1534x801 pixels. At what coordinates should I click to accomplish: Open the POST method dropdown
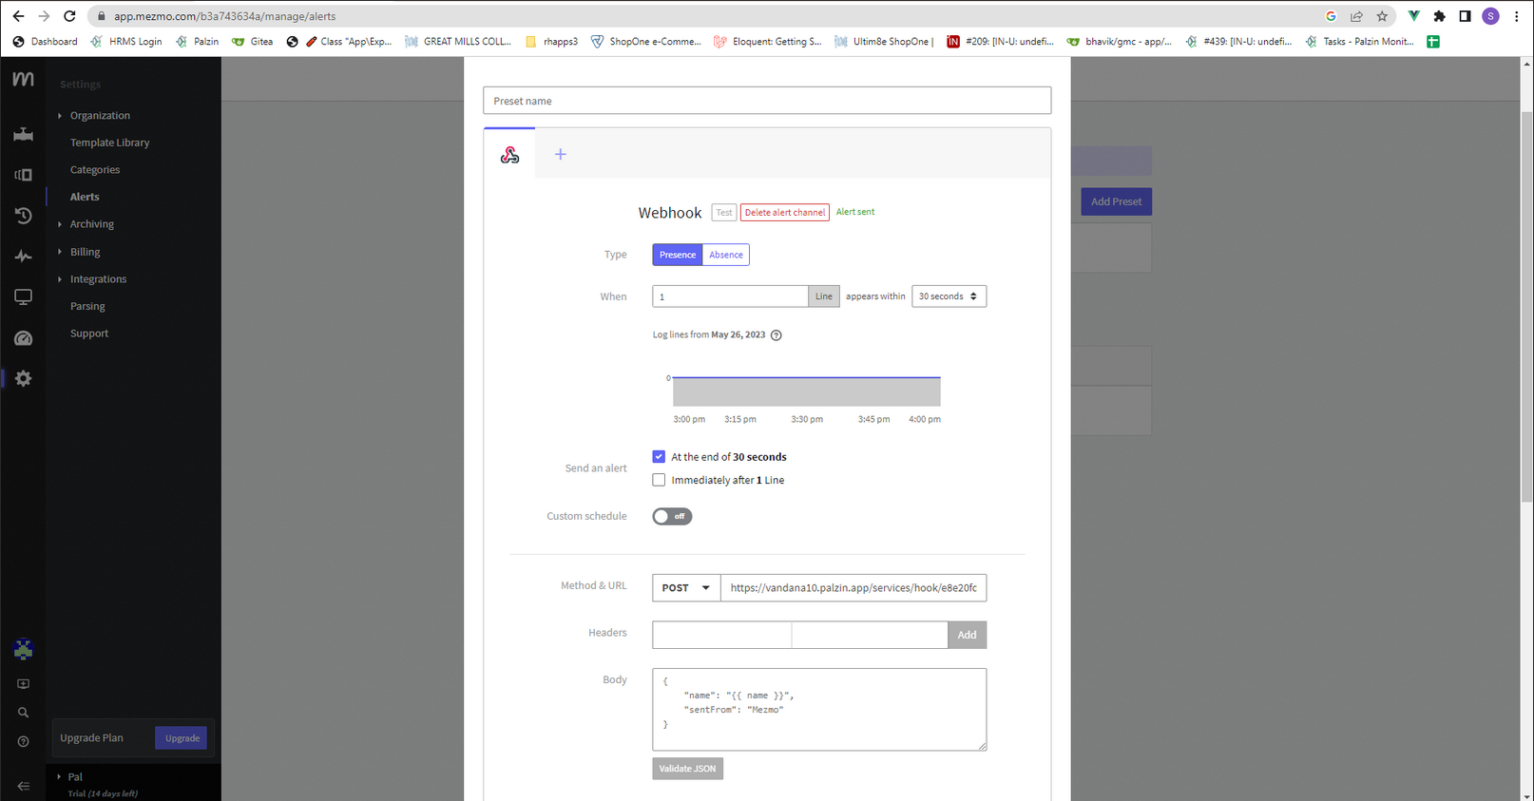[x=686, y=588]
